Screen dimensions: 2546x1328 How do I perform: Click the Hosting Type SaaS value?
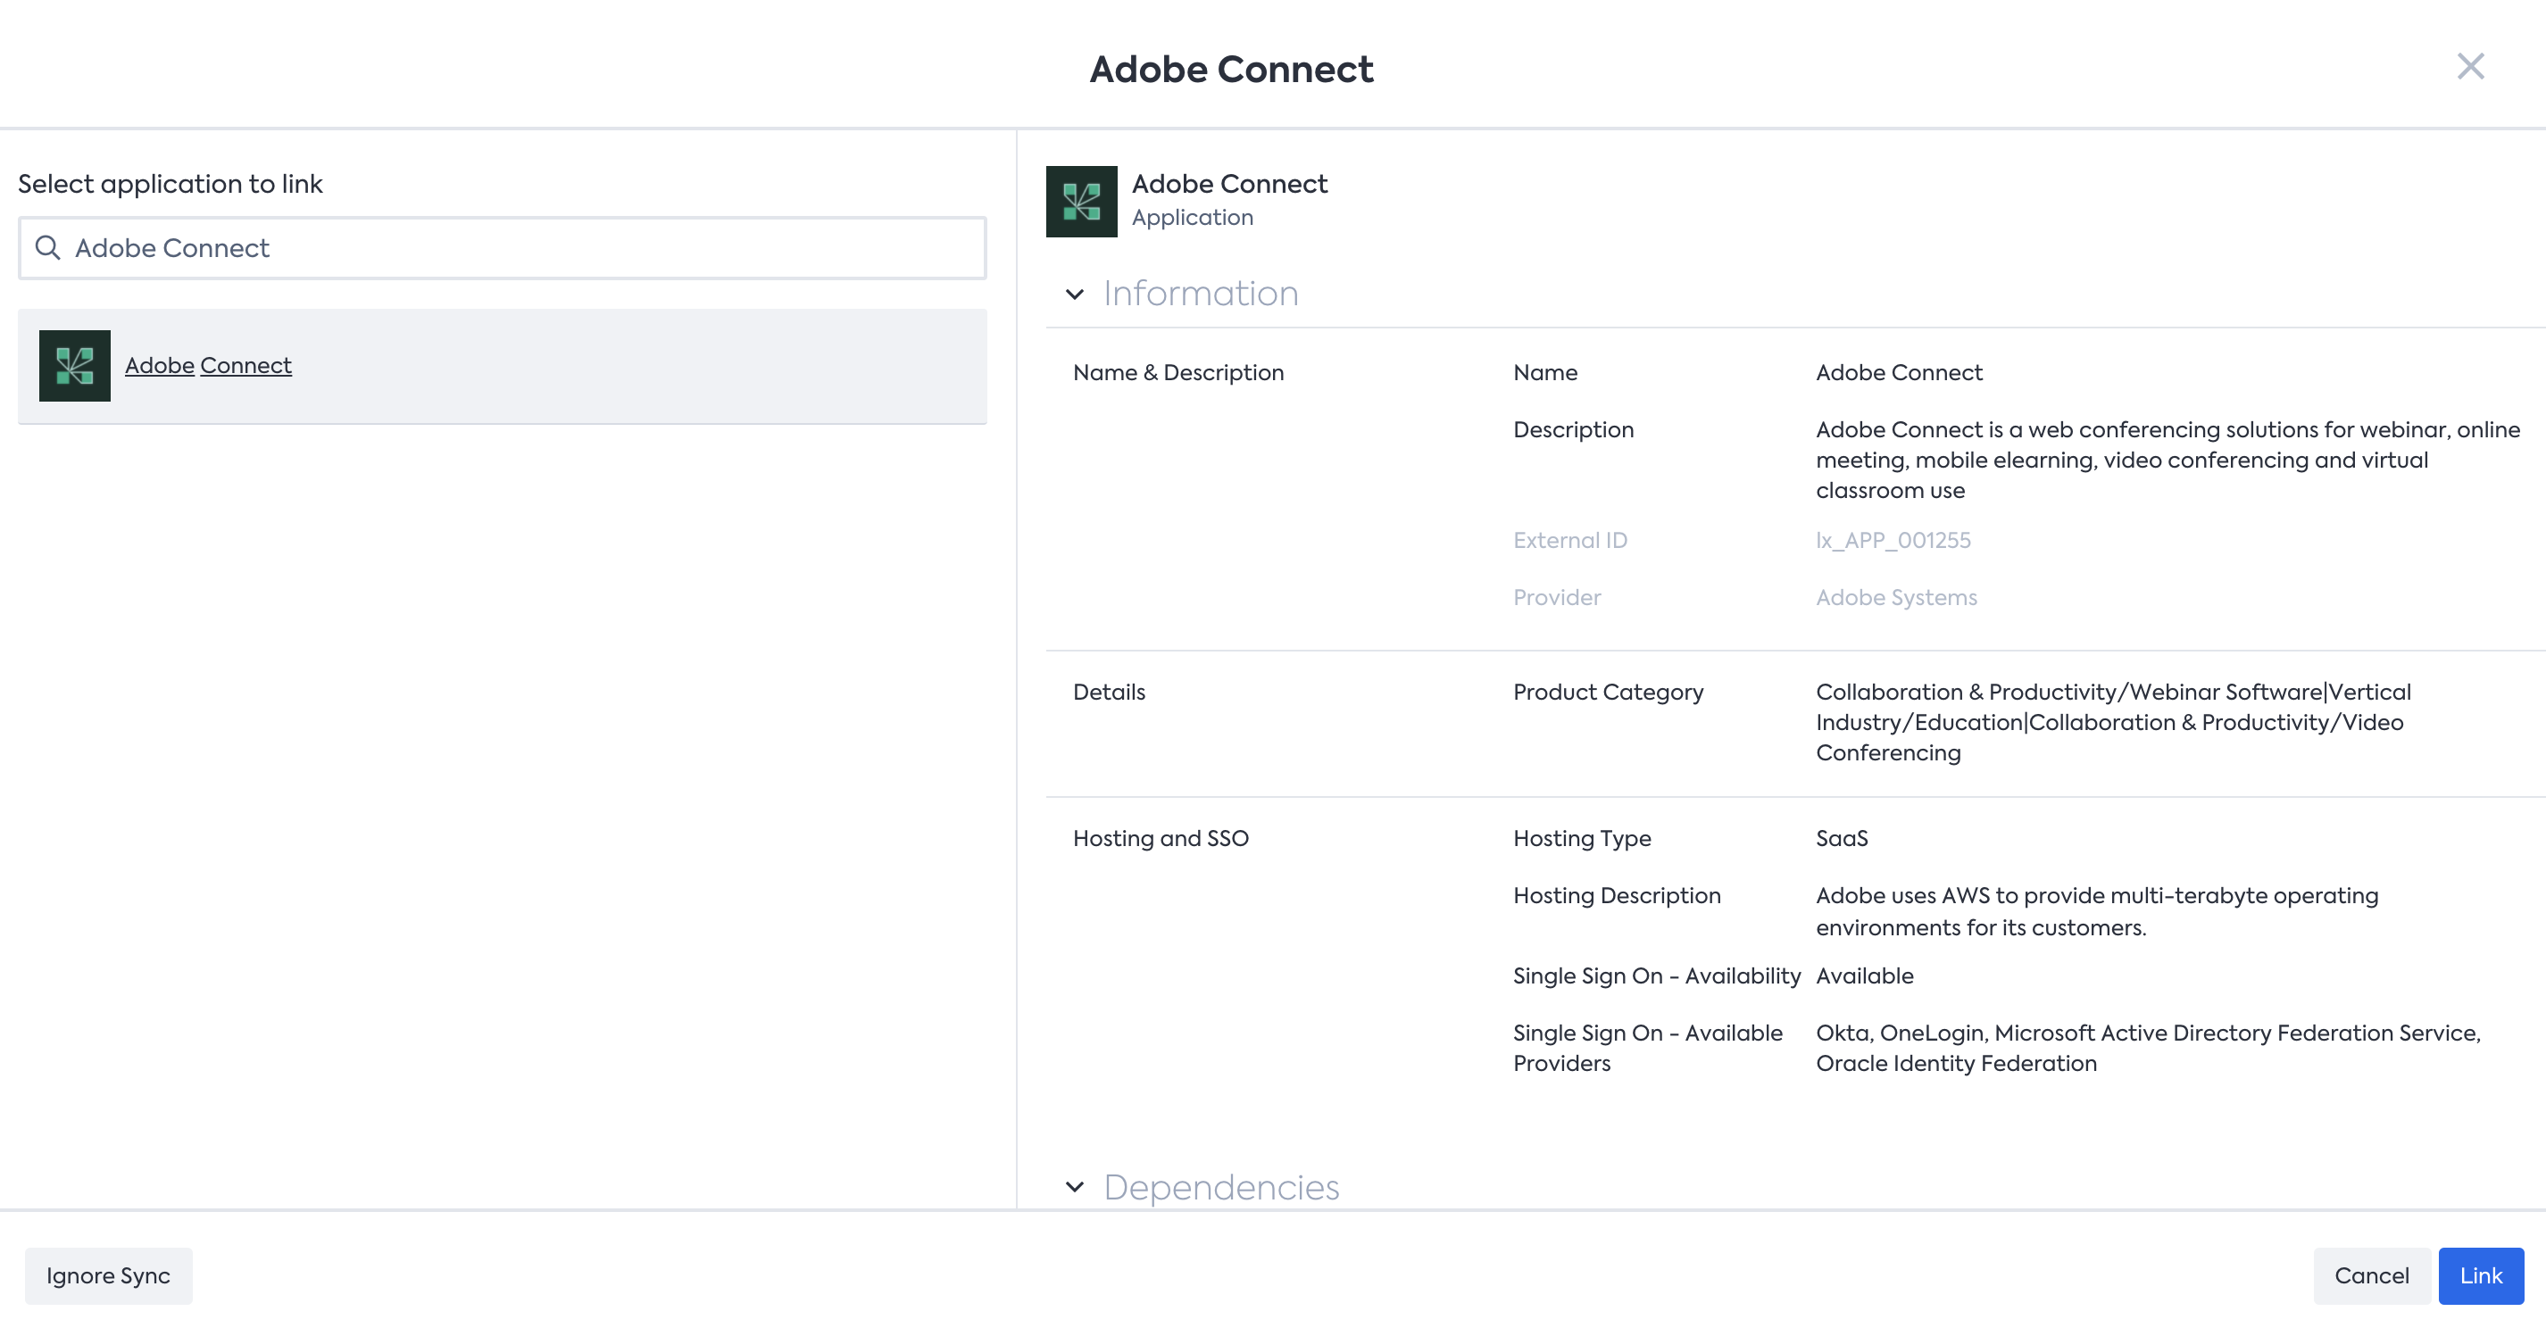pos(1842,838)
